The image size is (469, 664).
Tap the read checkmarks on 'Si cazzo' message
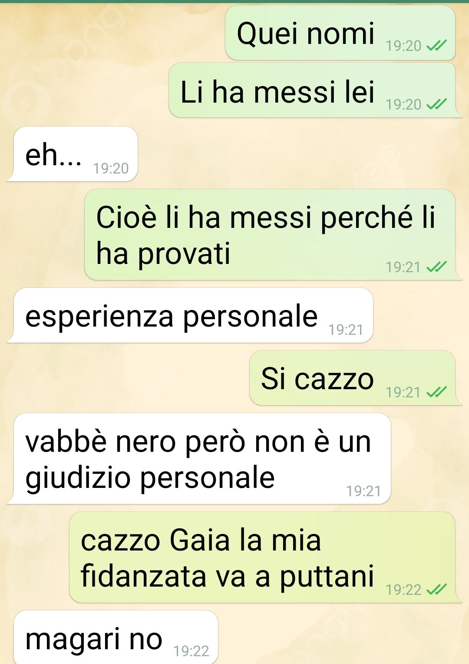tap(436, 392)
